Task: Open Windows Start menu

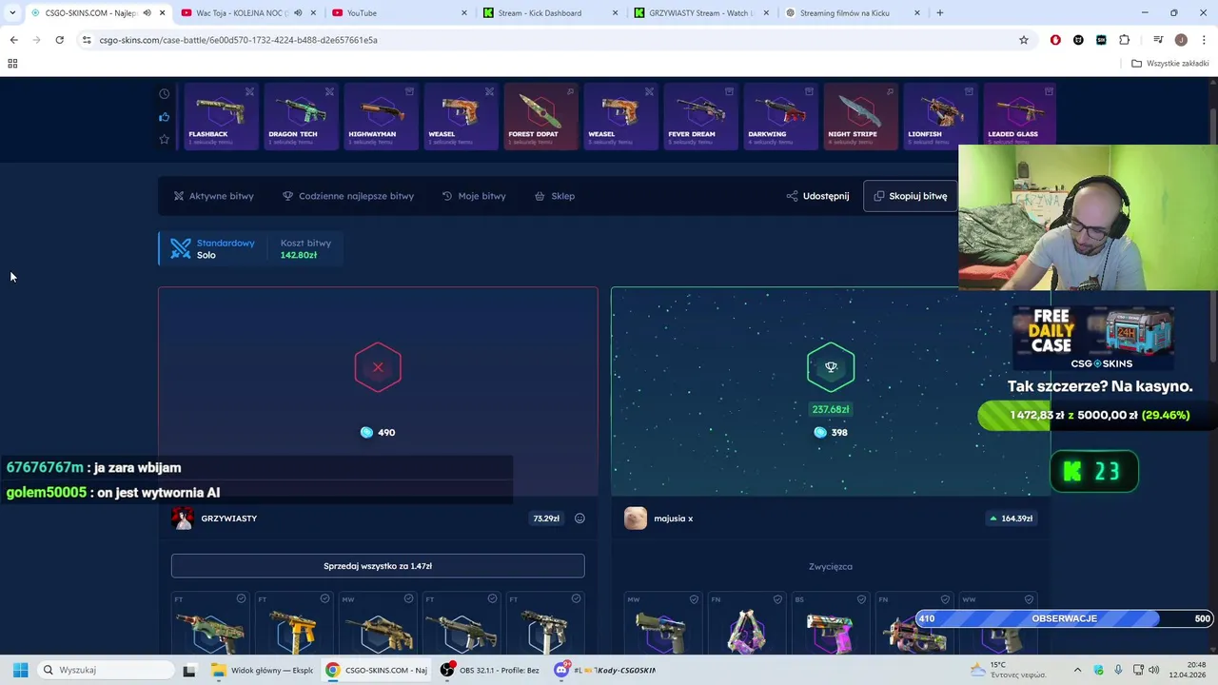Action: (20, 670)
